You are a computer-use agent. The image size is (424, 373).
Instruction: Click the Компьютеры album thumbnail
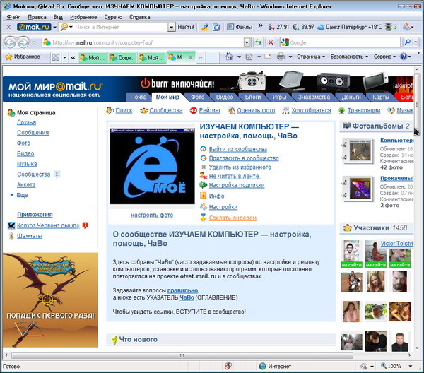click(360, 150)
